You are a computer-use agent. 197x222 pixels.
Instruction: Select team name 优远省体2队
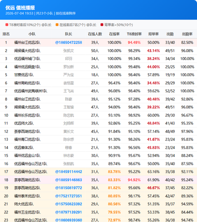pyautogui.click(x=24, y=147)
